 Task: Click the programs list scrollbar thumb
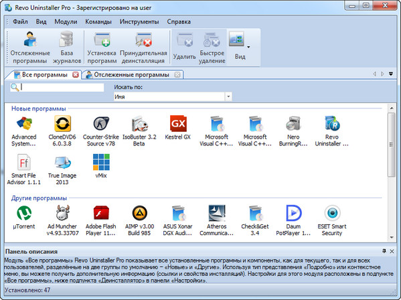pyautogui.click(x=391, y=145)
